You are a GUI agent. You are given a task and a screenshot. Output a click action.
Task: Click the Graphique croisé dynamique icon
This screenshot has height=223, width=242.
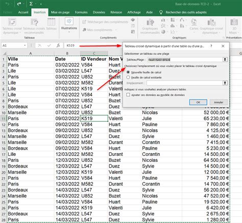pyautogui.click(x=211, y=22)
